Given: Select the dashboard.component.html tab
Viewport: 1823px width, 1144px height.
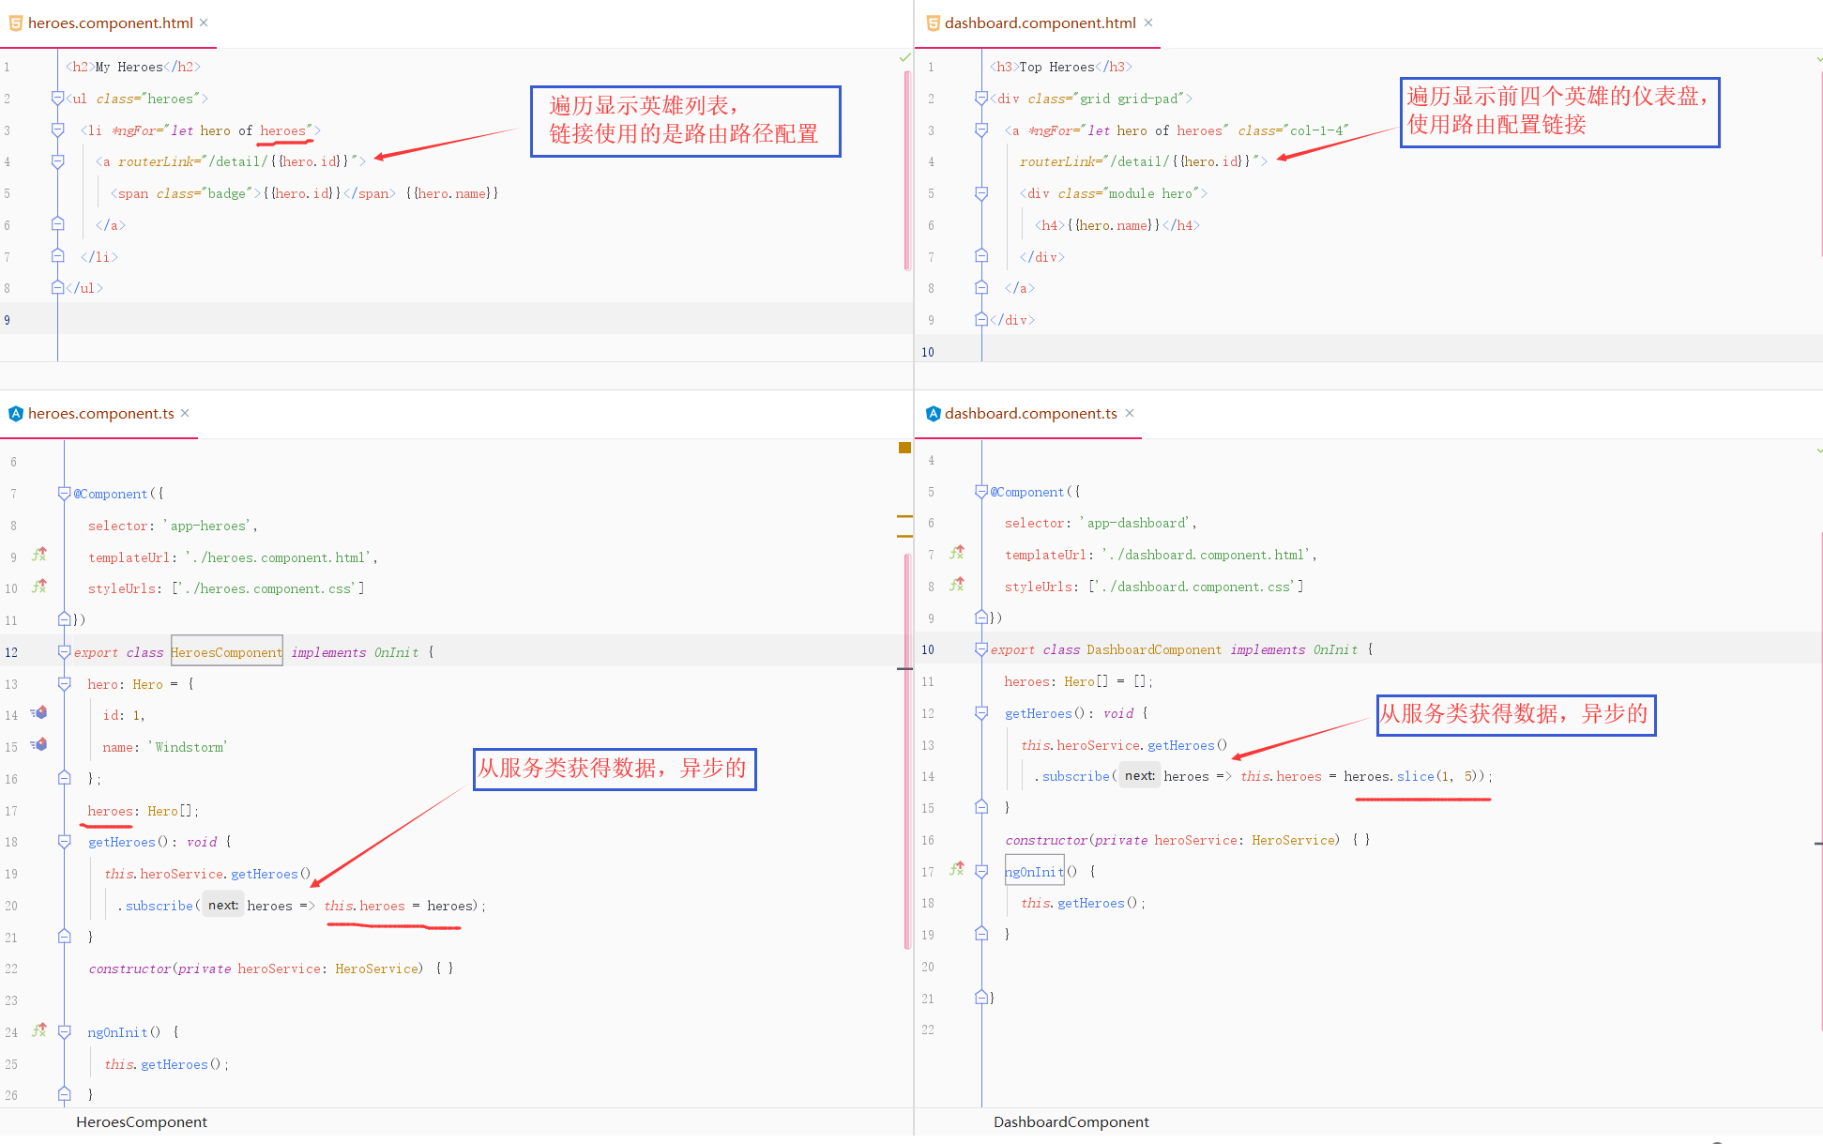Looking at the screenshot, I should [x=1040, y=23].
